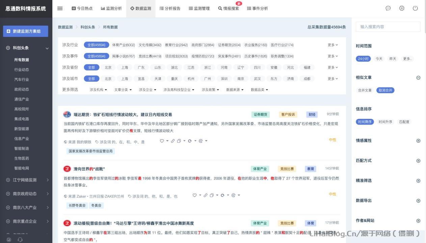
Task: Select the 今天 time range filter
Action: (378, 58)
